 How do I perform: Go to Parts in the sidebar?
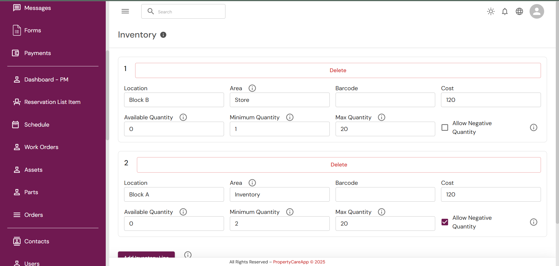31,192
